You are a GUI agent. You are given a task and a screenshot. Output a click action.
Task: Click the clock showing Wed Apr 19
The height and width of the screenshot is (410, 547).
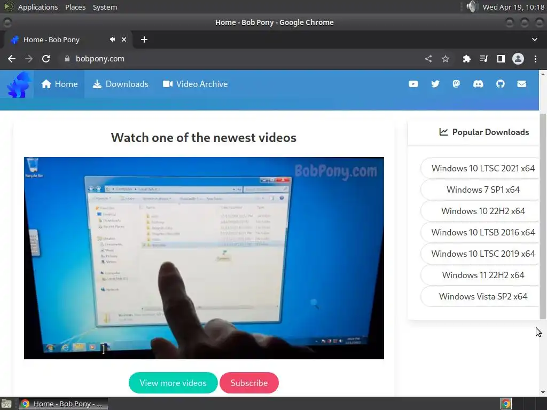tap(513, 7)
